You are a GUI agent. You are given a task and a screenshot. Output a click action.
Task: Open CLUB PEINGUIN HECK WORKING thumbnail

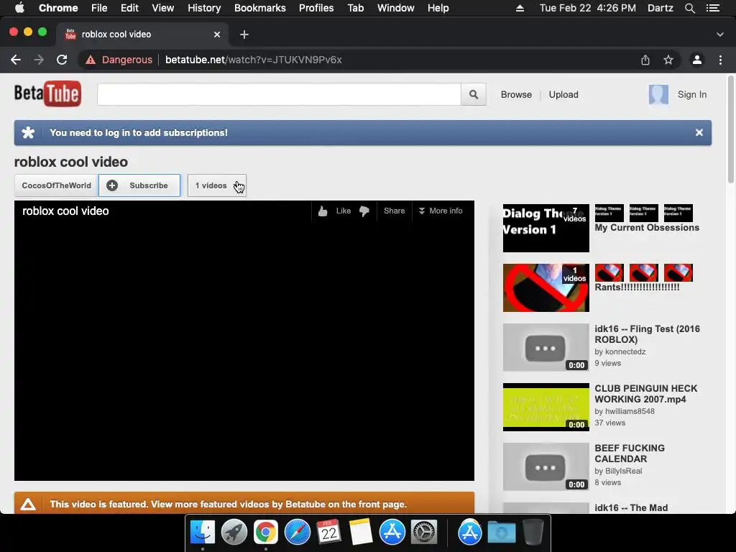(546, 407)
